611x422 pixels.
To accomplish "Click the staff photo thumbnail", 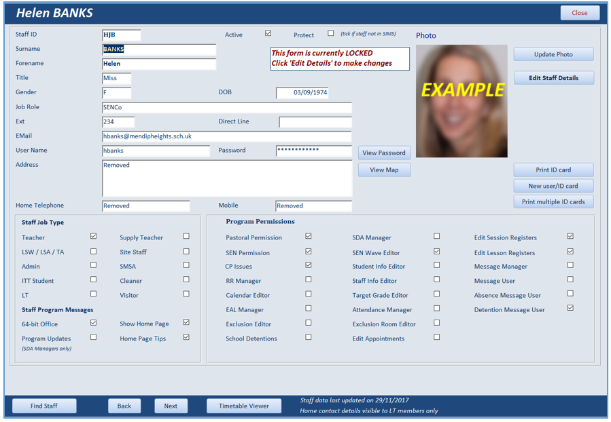I will 461,101.
